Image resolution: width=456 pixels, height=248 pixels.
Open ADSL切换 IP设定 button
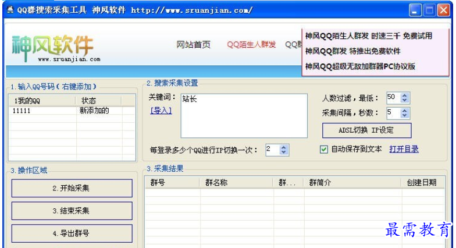click(366, 130)
